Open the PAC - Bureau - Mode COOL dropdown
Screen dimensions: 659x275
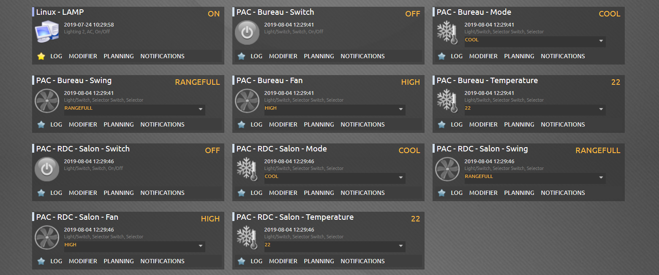(534, 41)
